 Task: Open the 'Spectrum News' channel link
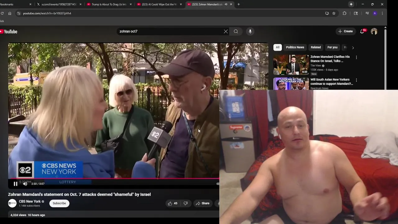pos(319,88)
